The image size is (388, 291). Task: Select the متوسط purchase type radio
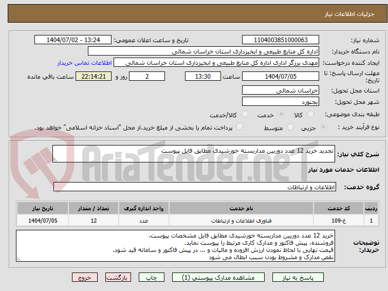(290, 127)
